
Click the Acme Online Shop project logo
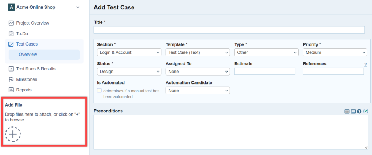pyautogui.click(x=11, y=7)
